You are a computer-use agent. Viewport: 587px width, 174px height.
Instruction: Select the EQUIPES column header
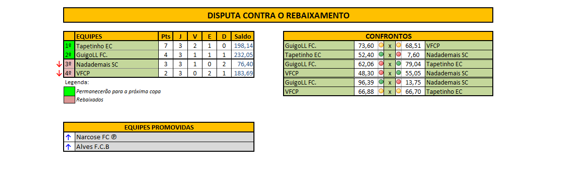click(117, 36)
